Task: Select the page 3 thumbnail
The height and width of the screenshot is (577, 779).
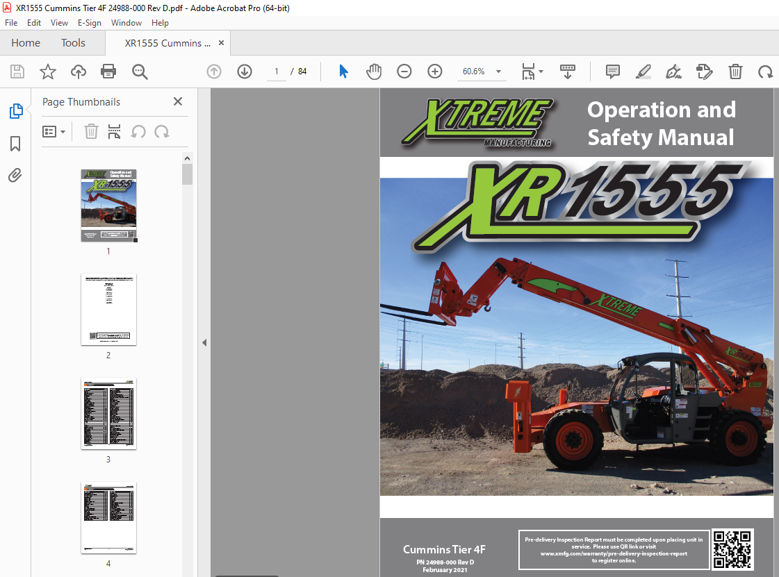Action: [109, 414]
